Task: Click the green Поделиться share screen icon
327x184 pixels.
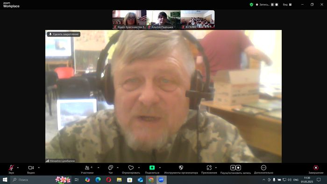Action: (152, 168)
